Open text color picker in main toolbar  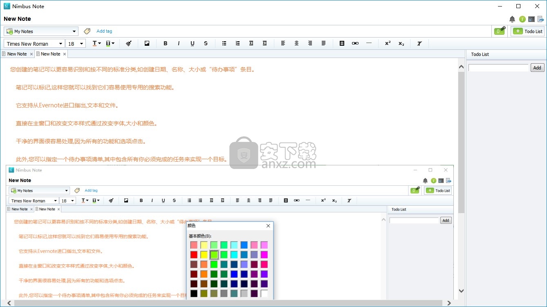[95, 43]
